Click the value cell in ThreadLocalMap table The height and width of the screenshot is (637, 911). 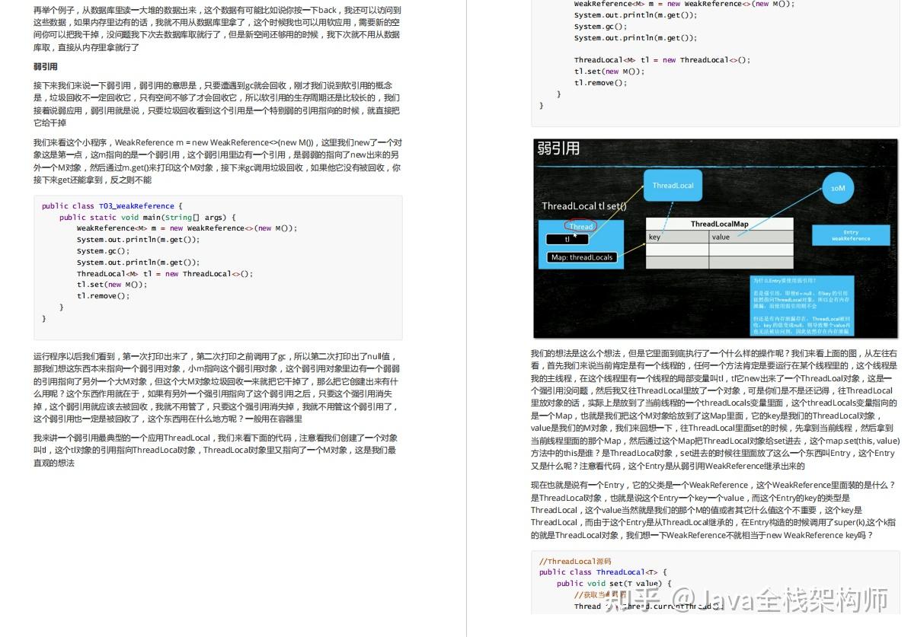click(750, 237)
